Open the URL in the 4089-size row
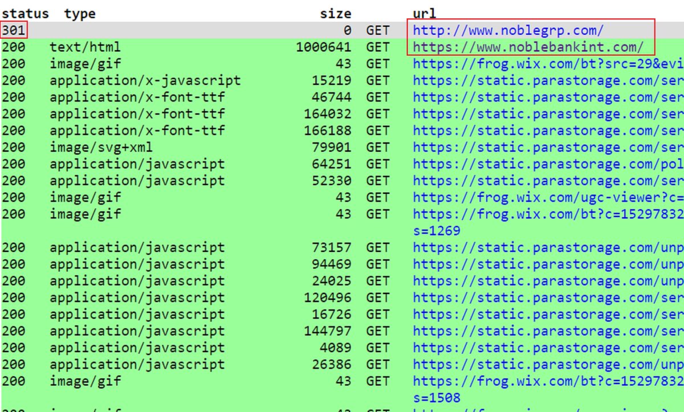The height and width of the screenshot is (412, 684). pyautogui.click(x=548, y=348)
